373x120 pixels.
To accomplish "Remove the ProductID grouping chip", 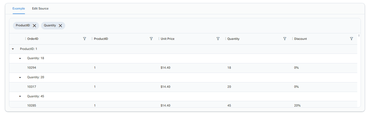I will point(34,26).
